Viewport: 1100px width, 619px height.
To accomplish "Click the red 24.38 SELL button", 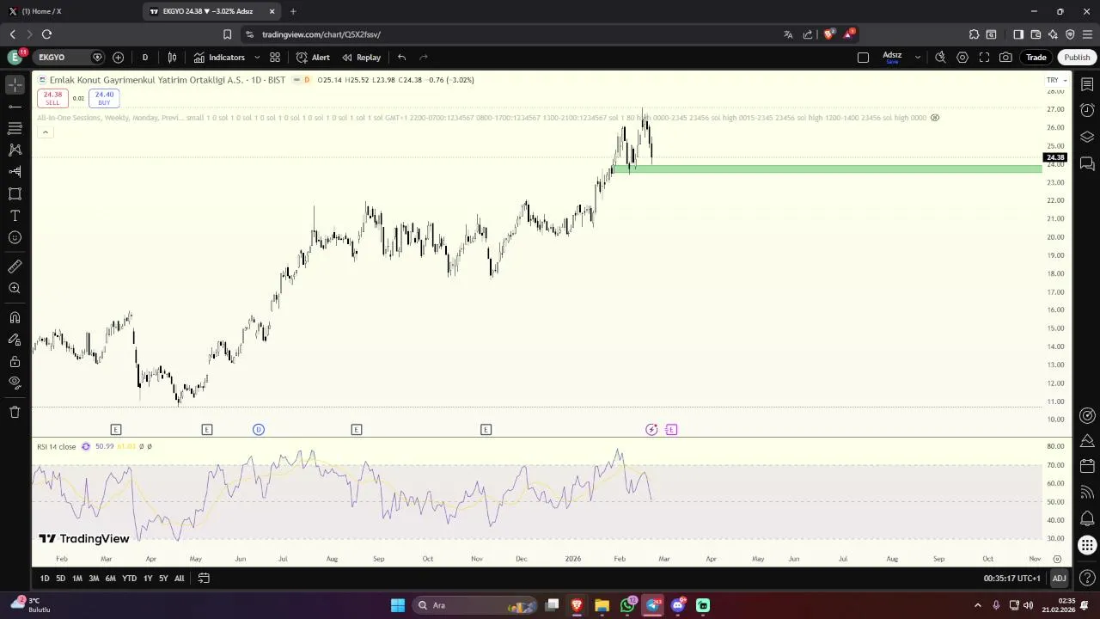I will [53, 97].
